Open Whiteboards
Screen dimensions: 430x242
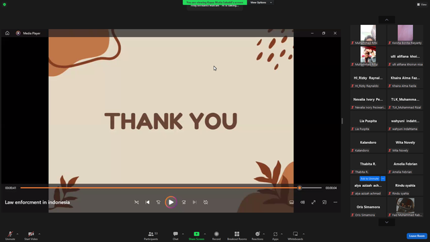(x=296, y=235)
